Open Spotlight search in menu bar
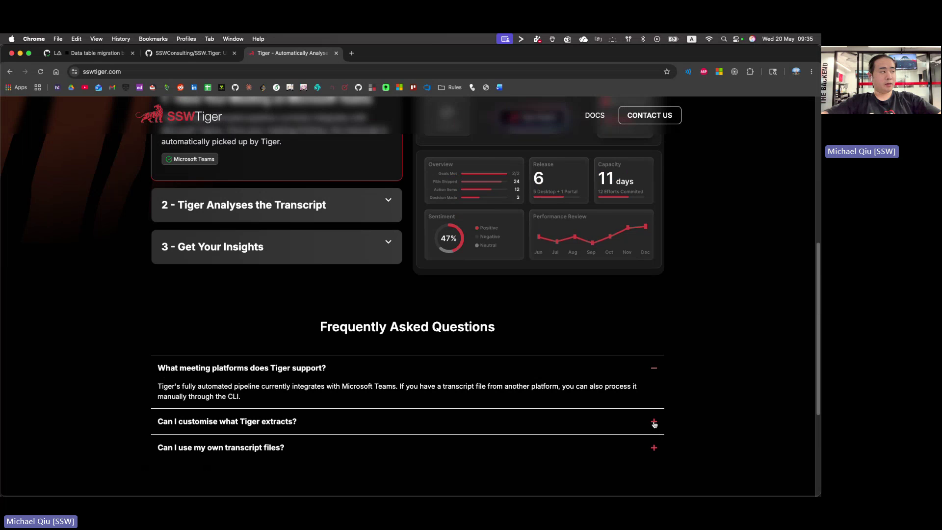The width and height of the screenshot is (942, 530). pyautogui.click(x=724, y=39)
